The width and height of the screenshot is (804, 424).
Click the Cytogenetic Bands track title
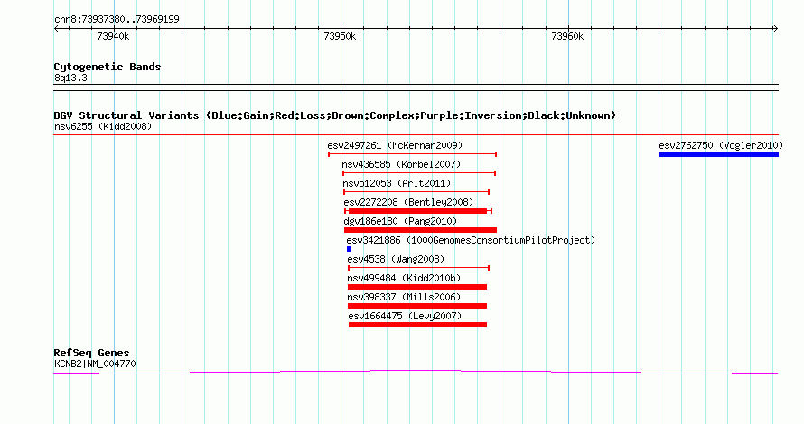click(108, 67)
